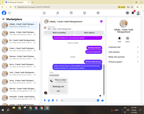Open Uriel conversation in list
The width and height of the screenshot is (144, 114).
(19, 74)
